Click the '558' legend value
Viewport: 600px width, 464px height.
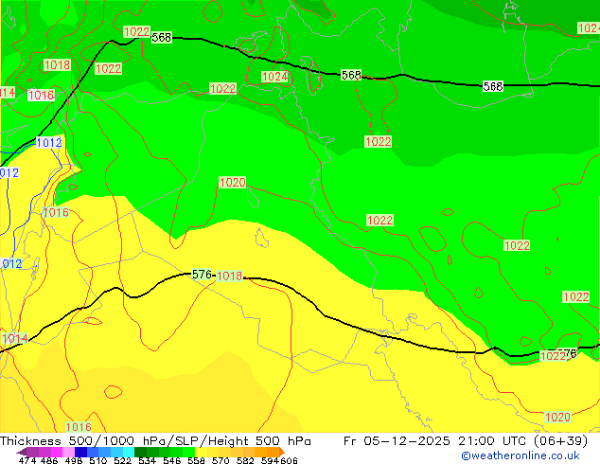point(196,460)
